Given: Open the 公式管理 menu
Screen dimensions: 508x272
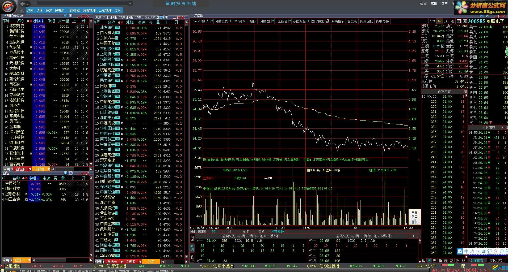Looking at the screenshot, I should coord(105,10).
